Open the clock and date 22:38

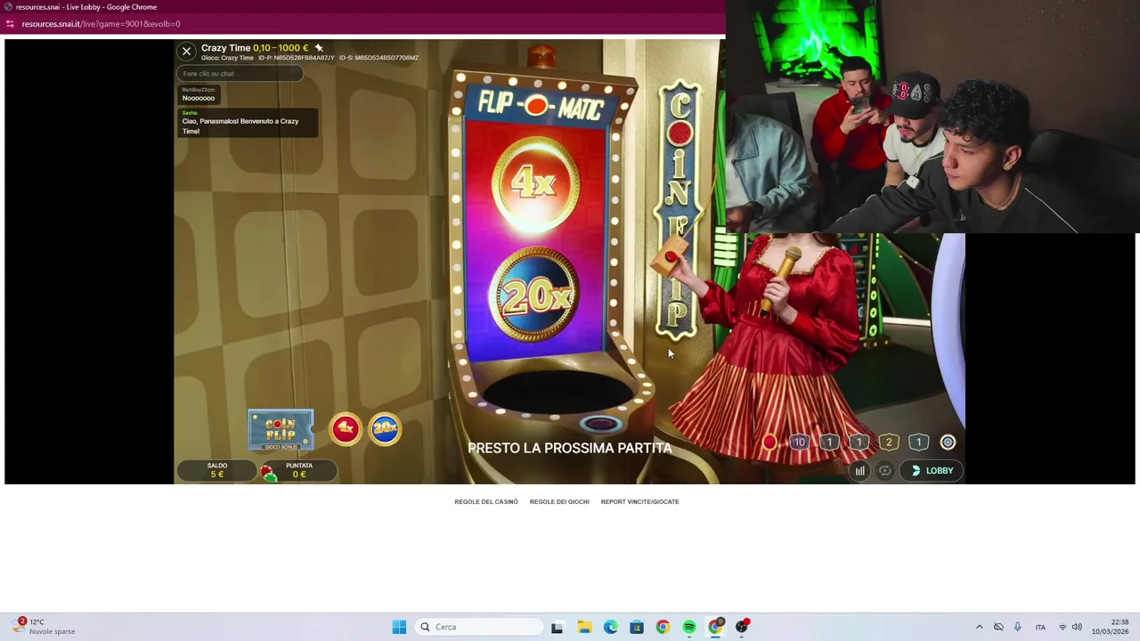(1111, 627)
